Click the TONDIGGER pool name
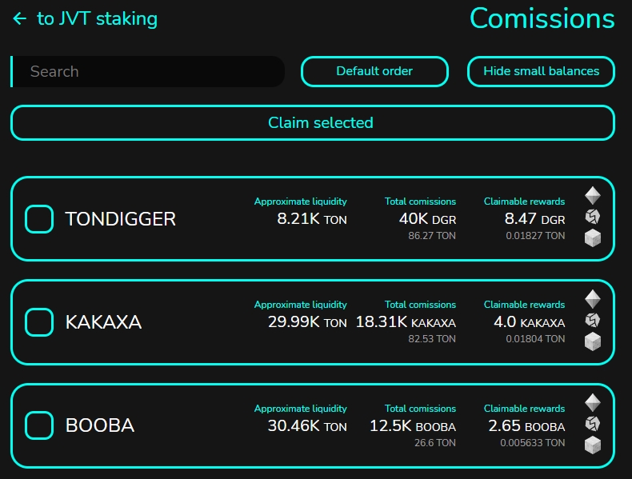632x479 pixels. click(x=120, y=219)
